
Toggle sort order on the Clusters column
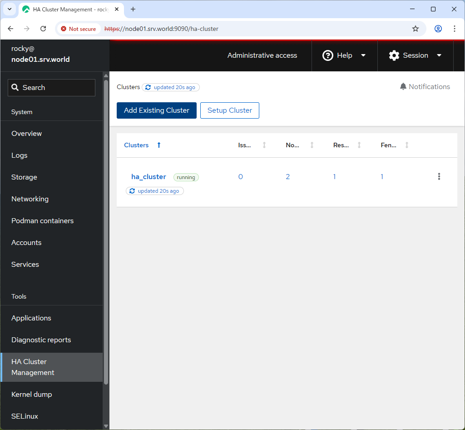point(158,145)
